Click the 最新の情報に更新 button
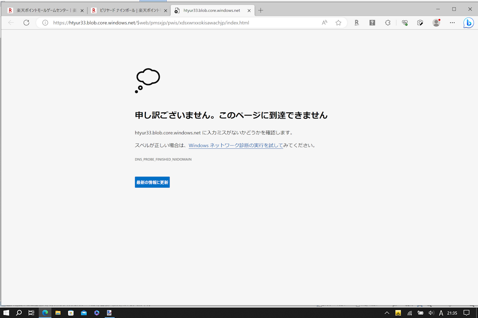478x318 pixels. pos(152,182)
